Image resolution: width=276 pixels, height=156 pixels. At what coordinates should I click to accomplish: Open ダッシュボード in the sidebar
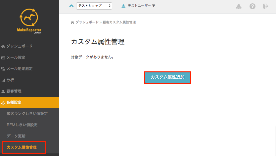[19, 46]
